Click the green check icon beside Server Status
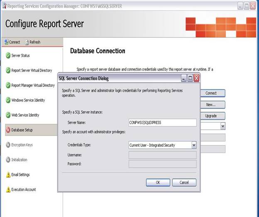Image resolution: width=259 pixels, height=217 pixels. [8, 55]
